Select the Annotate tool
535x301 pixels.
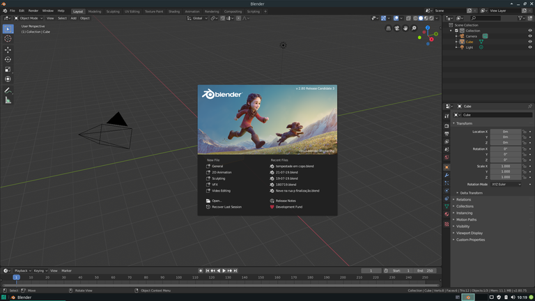coord(8,91)
